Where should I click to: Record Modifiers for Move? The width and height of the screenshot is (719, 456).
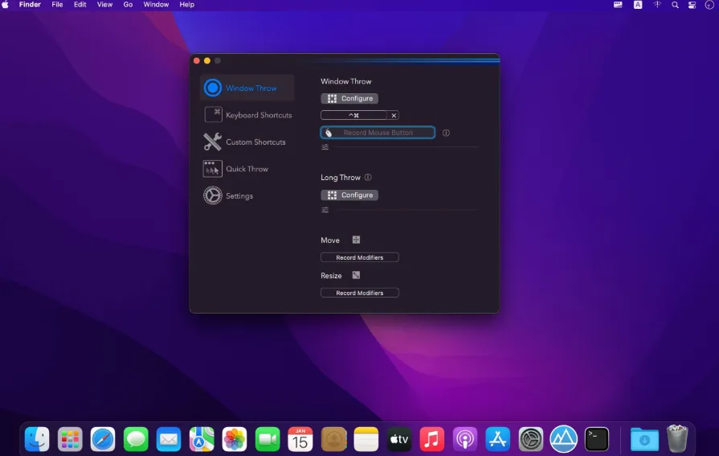point(360,257)
